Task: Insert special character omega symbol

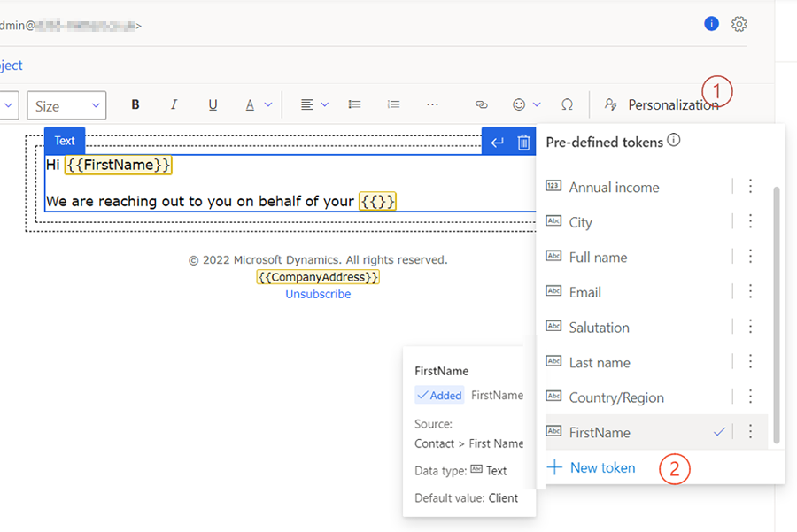Action: [x=567, y=104]
